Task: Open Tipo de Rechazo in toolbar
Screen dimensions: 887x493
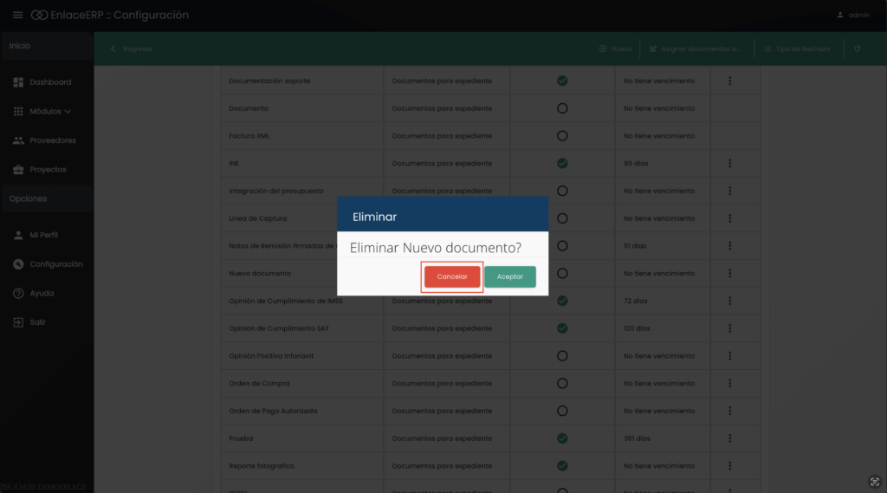Action: pos(797,49)
